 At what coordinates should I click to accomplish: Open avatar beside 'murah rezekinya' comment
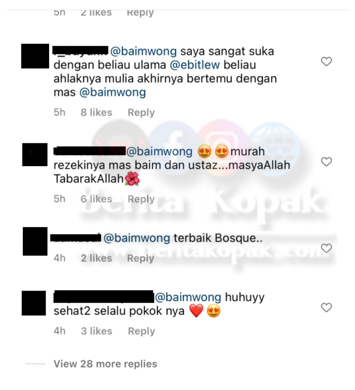pyautogui.click(x=35, y=155)
